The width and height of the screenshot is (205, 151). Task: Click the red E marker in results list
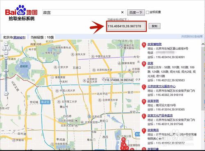click(144, 116)
